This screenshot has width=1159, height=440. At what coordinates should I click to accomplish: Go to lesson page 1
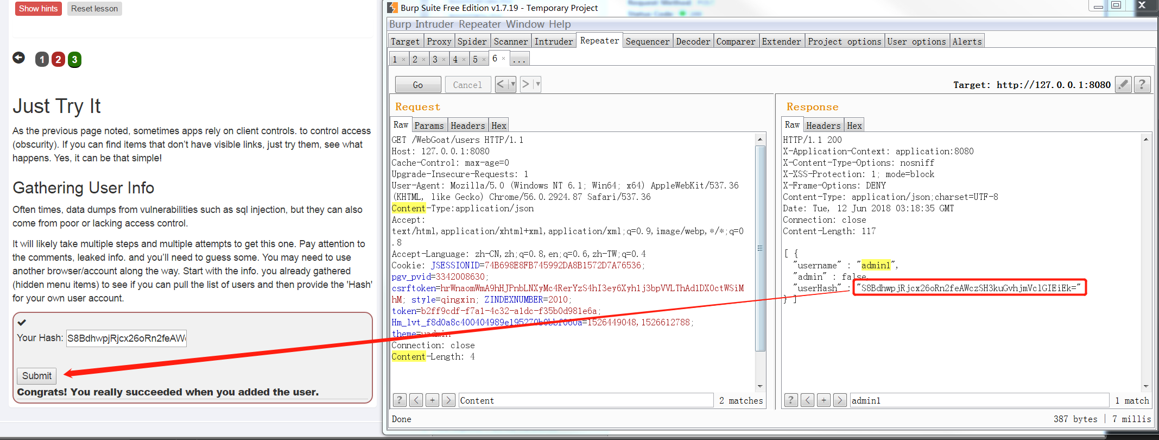click(42, 59)
